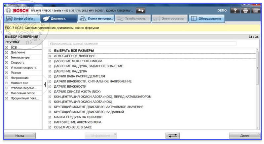Screen dimensions: 264x144
Task: Click the swap arrows button at bottom
Action: (x=173, y=135)
